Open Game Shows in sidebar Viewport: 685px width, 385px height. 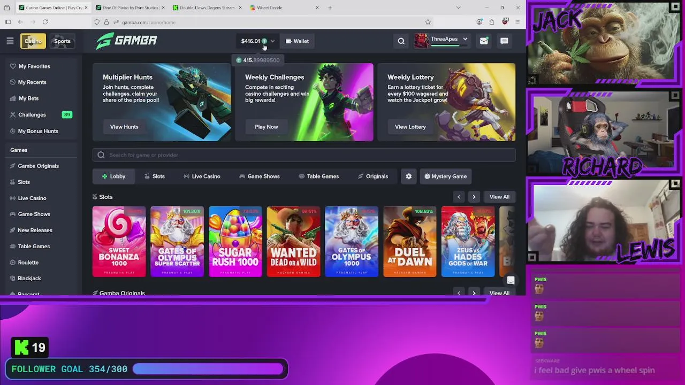pyautogui.click(x=34, y=214)
